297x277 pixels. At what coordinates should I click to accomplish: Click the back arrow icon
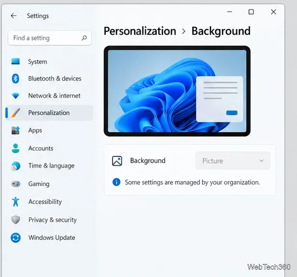14,16
